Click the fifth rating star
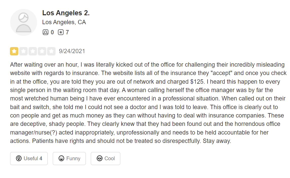The height and width of the screenshot is (178, 290). coord(51,51)
